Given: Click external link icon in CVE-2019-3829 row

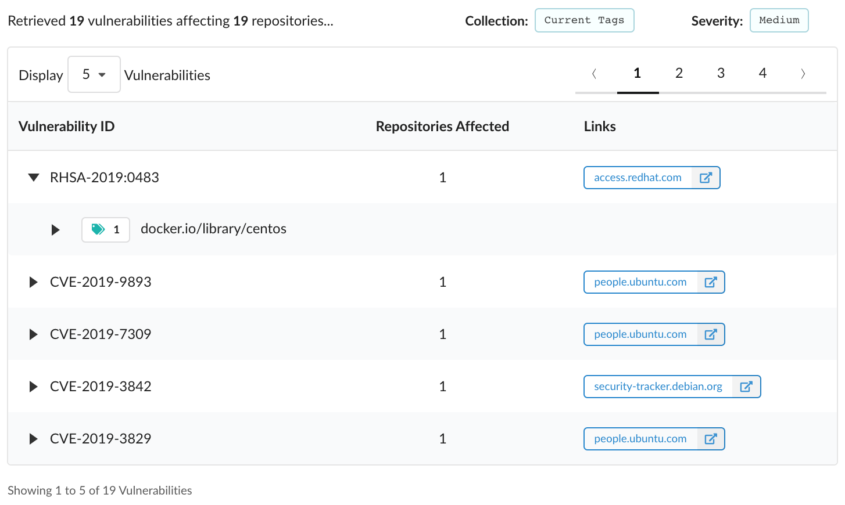Looking at the screenshot, I should pos(710,439).
